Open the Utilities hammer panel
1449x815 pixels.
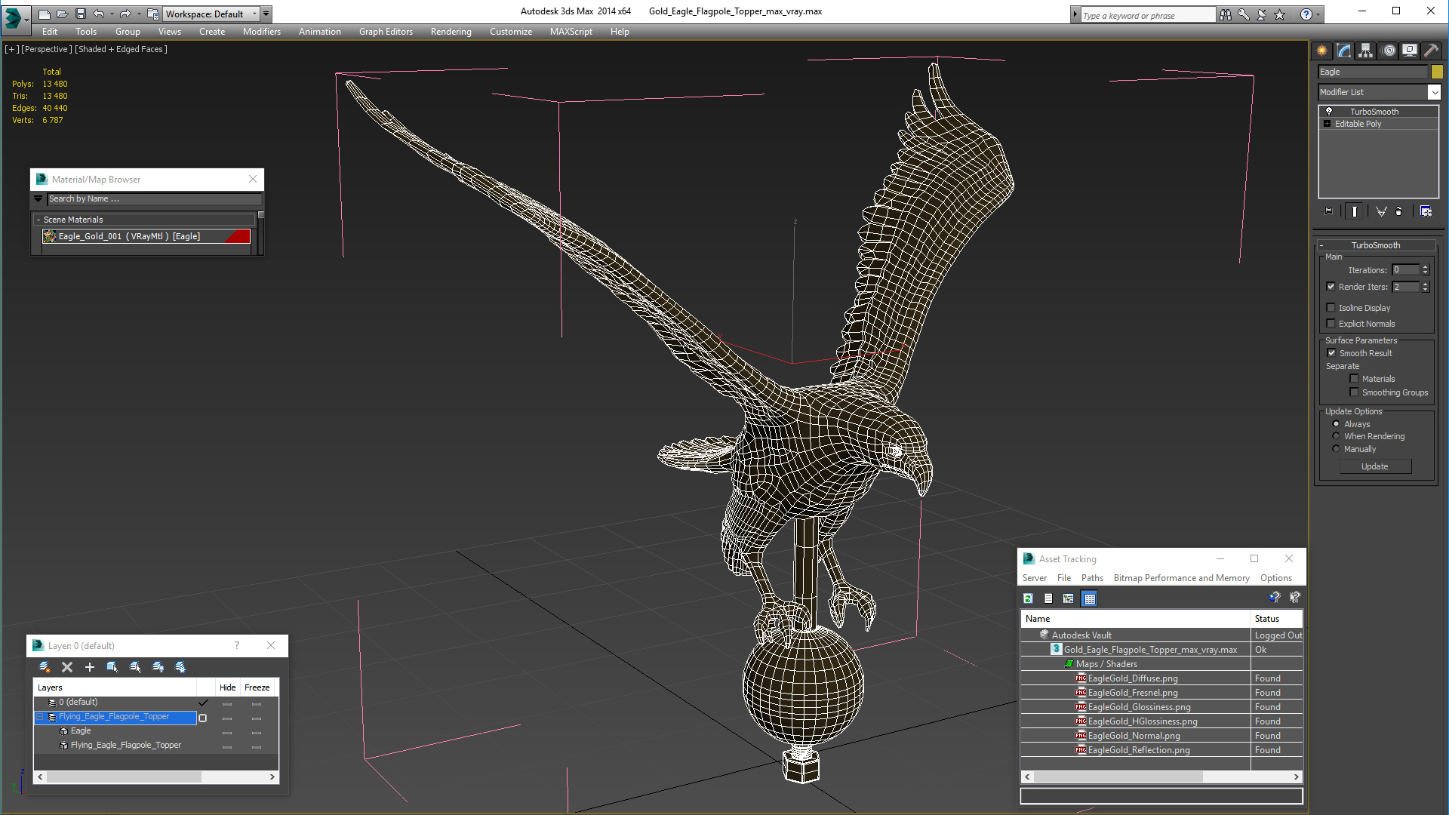click(1431, 51)
